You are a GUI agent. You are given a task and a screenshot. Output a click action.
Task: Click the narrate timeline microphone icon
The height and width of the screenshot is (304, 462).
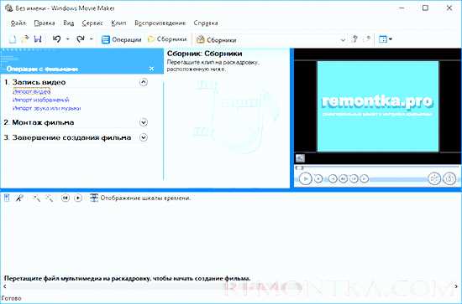point(19,198)
